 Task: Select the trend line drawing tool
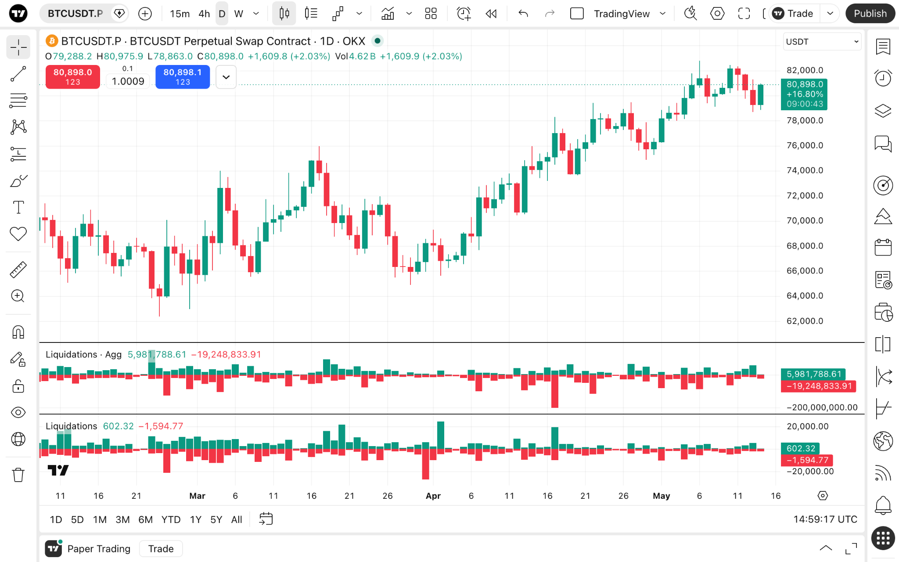pos(18,74)
